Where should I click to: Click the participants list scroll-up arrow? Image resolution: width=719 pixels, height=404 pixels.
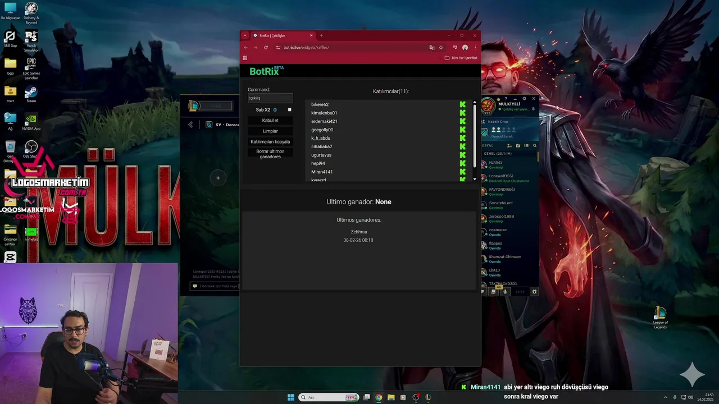tap(475, 103)
